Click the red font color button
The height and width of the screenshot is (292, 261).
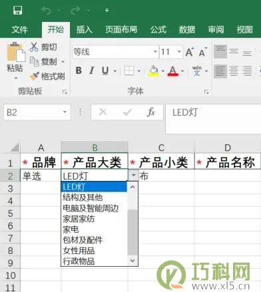click(x=173, y=71)
